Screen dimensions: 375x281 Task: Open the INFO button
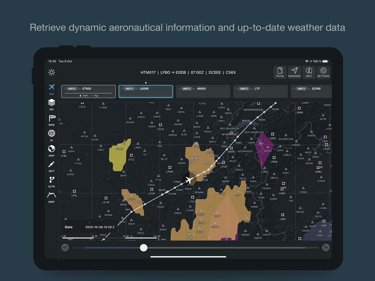[x=309, y=72]
